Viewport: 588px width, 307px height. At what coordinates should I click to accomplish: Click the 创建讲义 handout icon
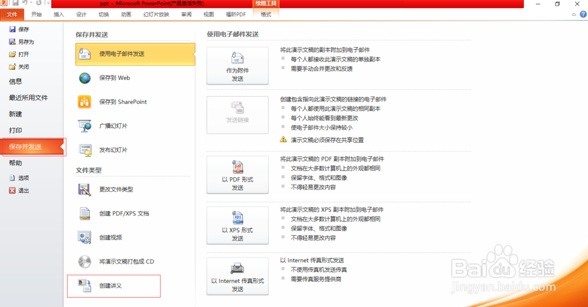[x=84, y=286]
